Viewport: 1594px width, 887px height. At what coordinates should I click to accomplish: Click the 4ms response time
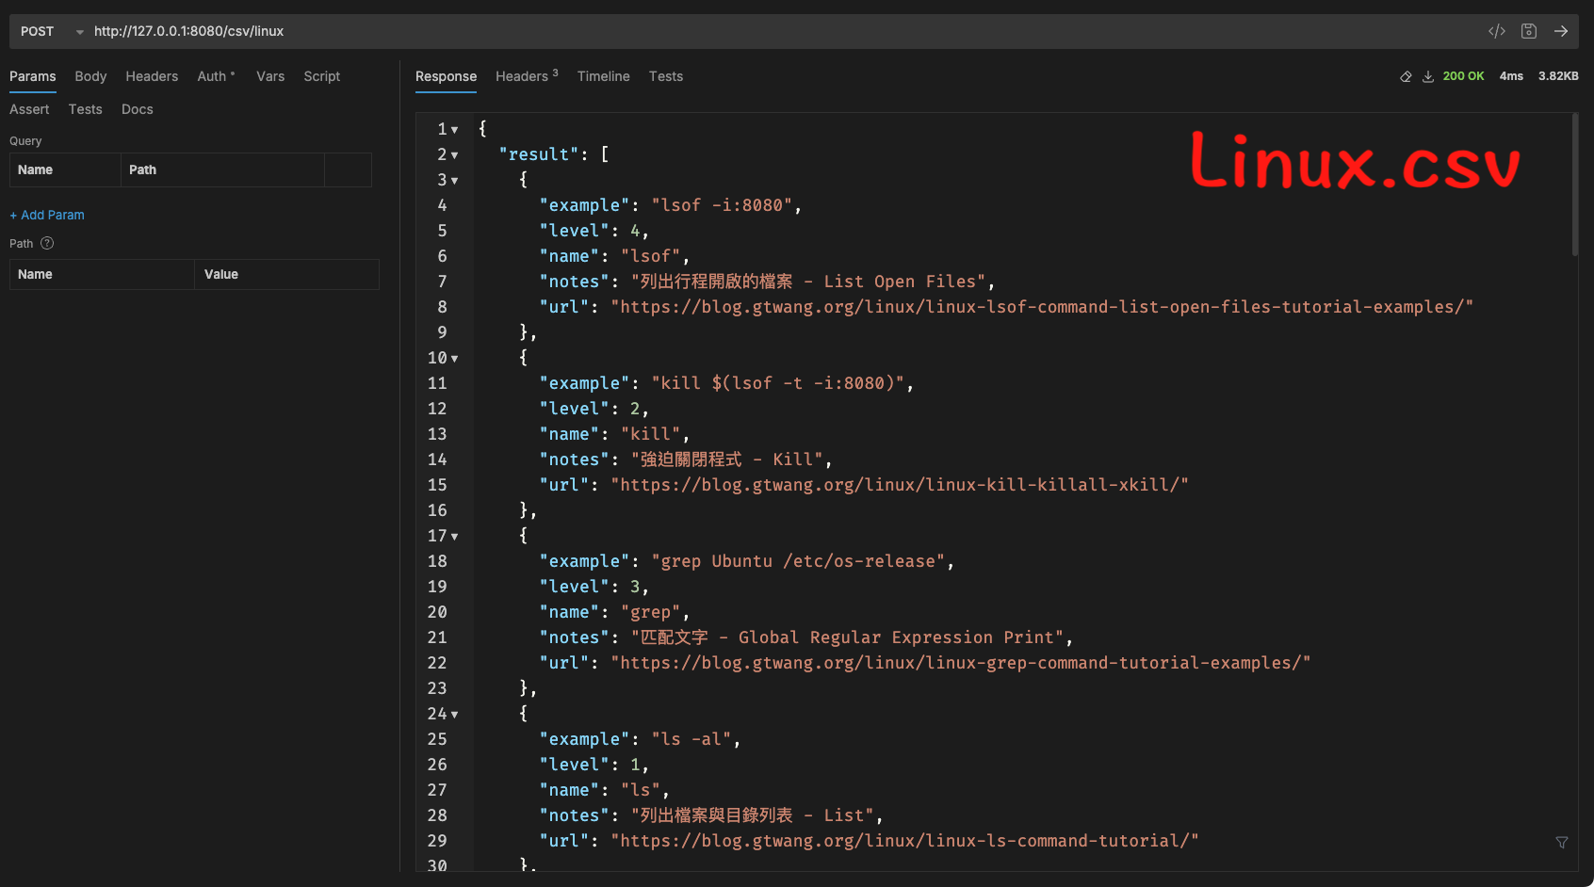1511,76
